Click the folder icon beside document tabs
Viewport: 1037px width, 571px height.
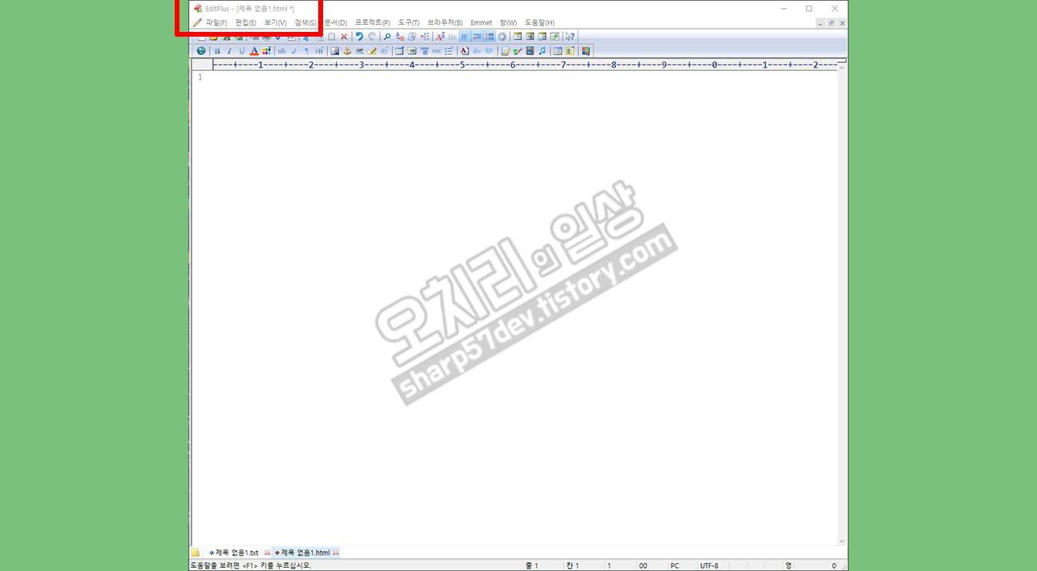pos(195,553)
